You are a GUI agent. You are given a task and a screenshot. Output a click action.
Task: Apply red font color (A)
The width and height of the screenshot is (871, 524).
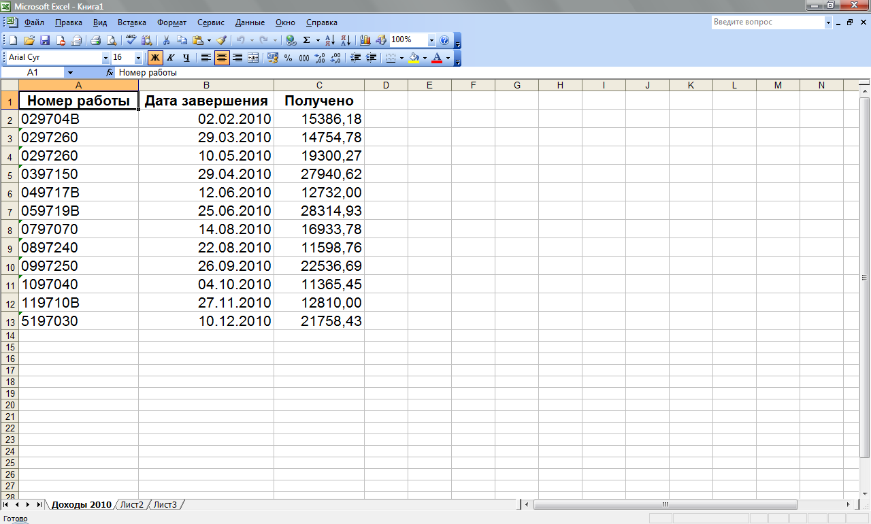point(437,58)
